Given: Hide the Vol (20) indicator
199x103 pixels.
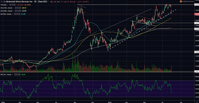Looking at the screenshot, I should coord(10,5).
